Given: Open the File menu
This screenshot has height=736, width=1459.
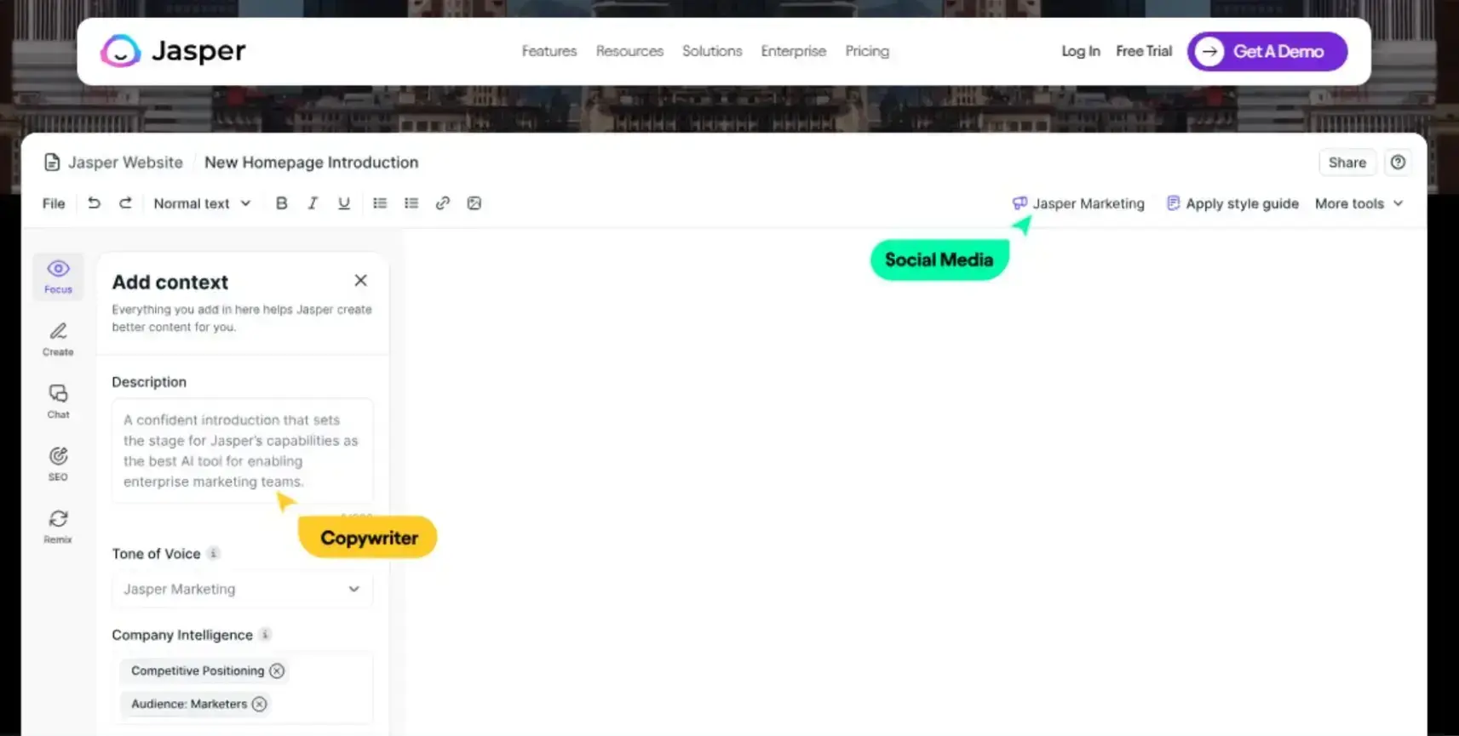Looking at the screenshot, I should point(54,203).
